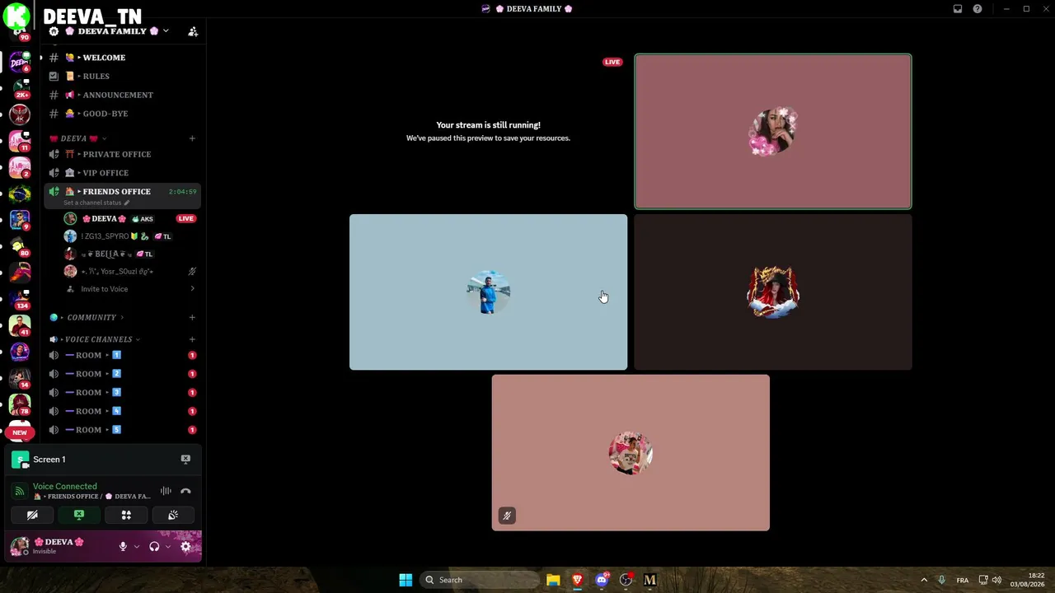Open user settings gear icon
The width and height of the screenshot is (1055, 593).
(x=185, y=546)
